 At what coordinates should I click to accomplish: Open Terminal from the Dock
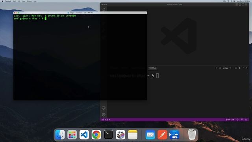(108, 135)
